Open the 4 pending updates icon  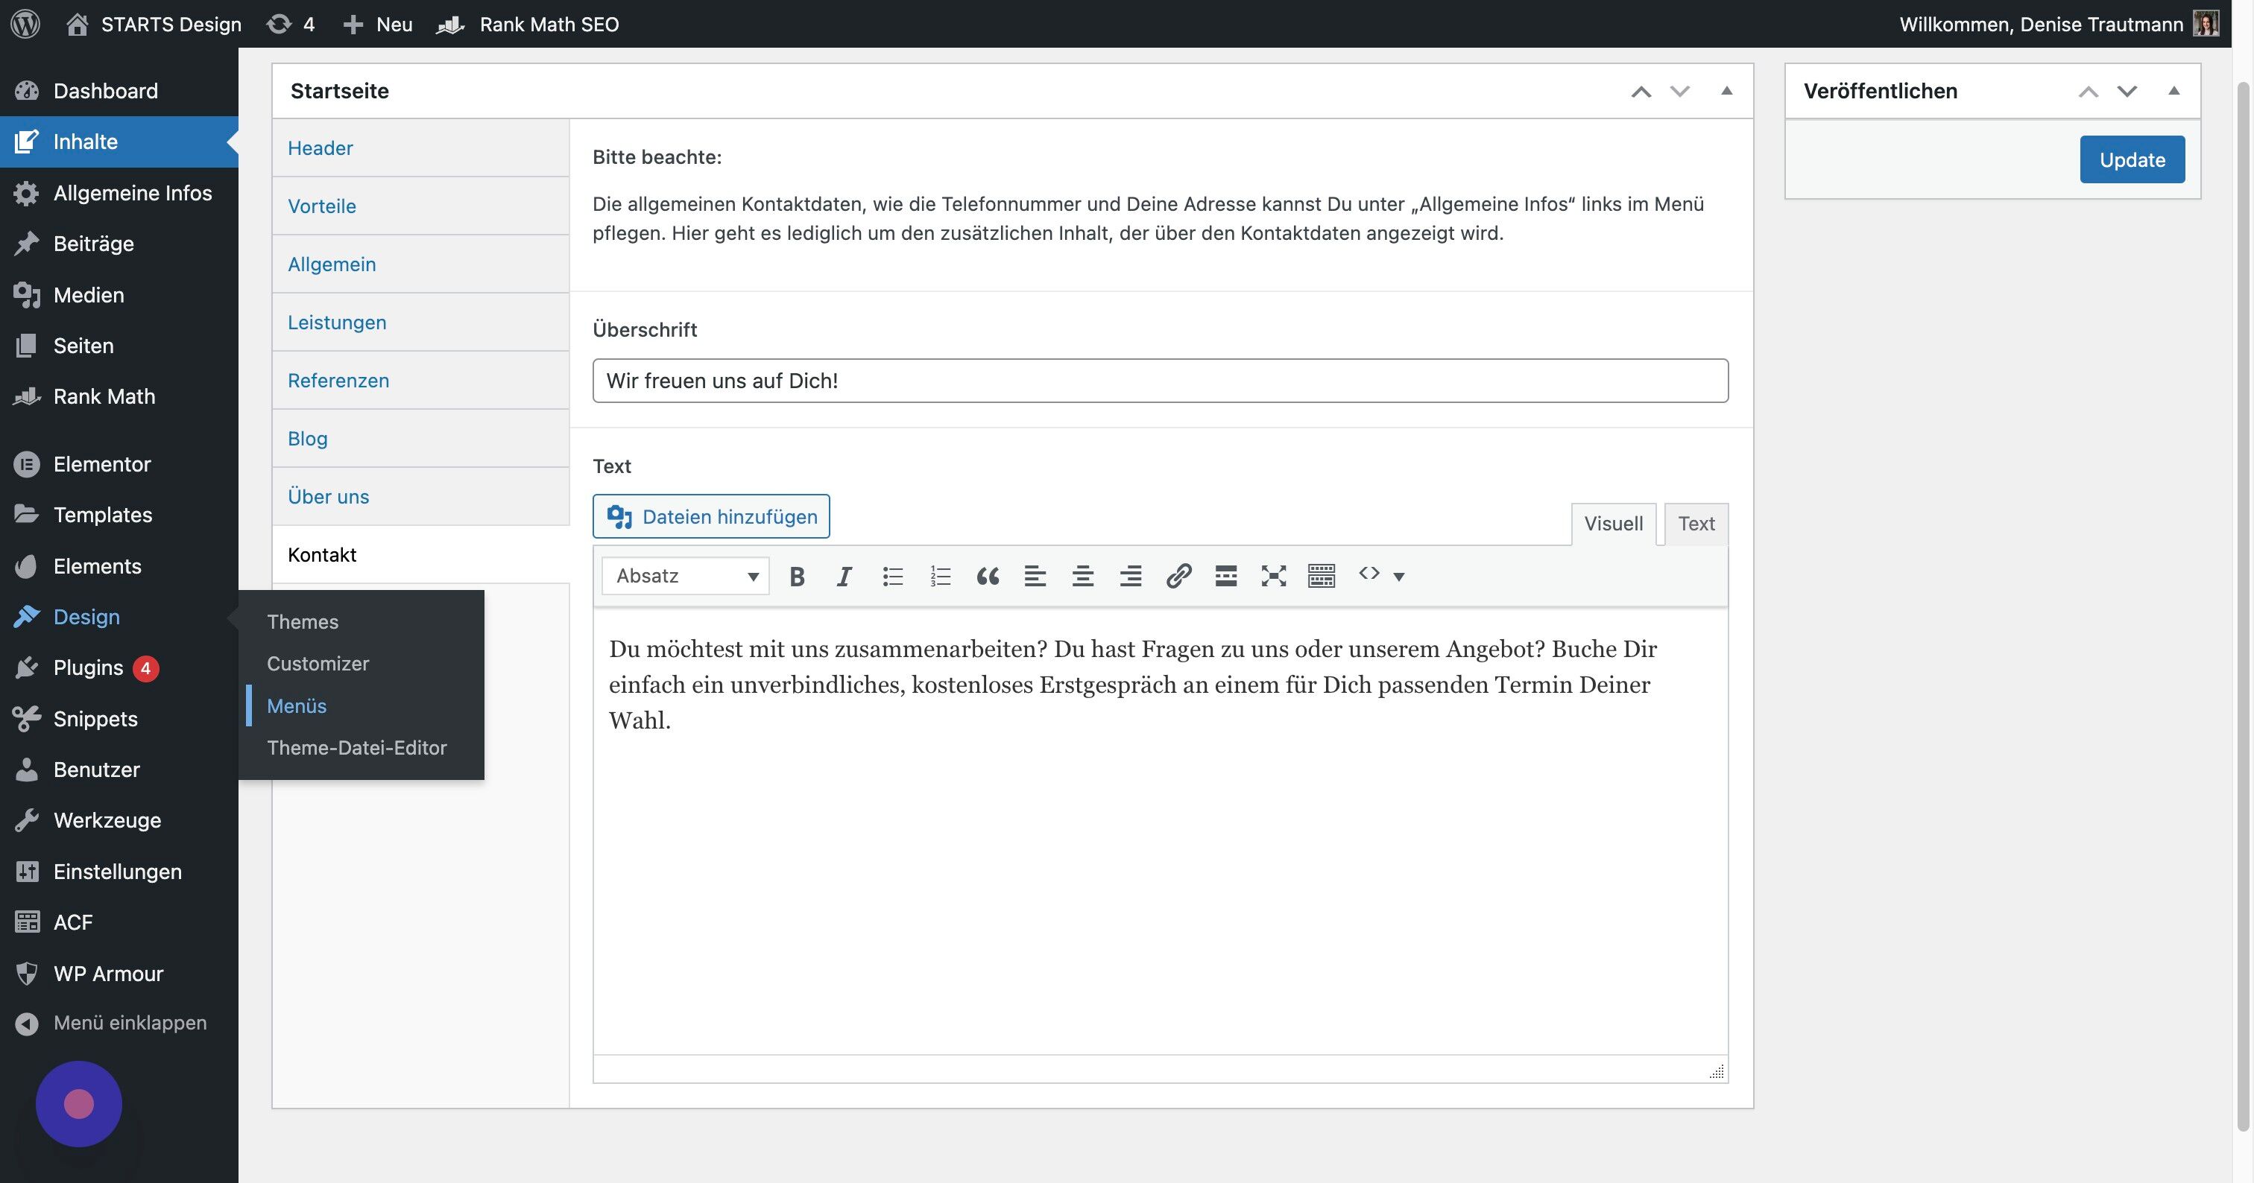click(x=291, y=24)
